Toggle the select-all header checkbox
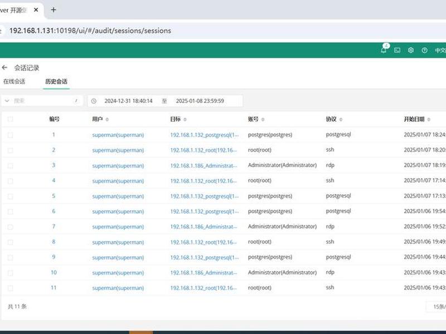This screenshot has width=446, height=334. coord(11,119)
